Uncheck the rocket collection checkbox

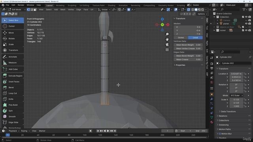243,30
